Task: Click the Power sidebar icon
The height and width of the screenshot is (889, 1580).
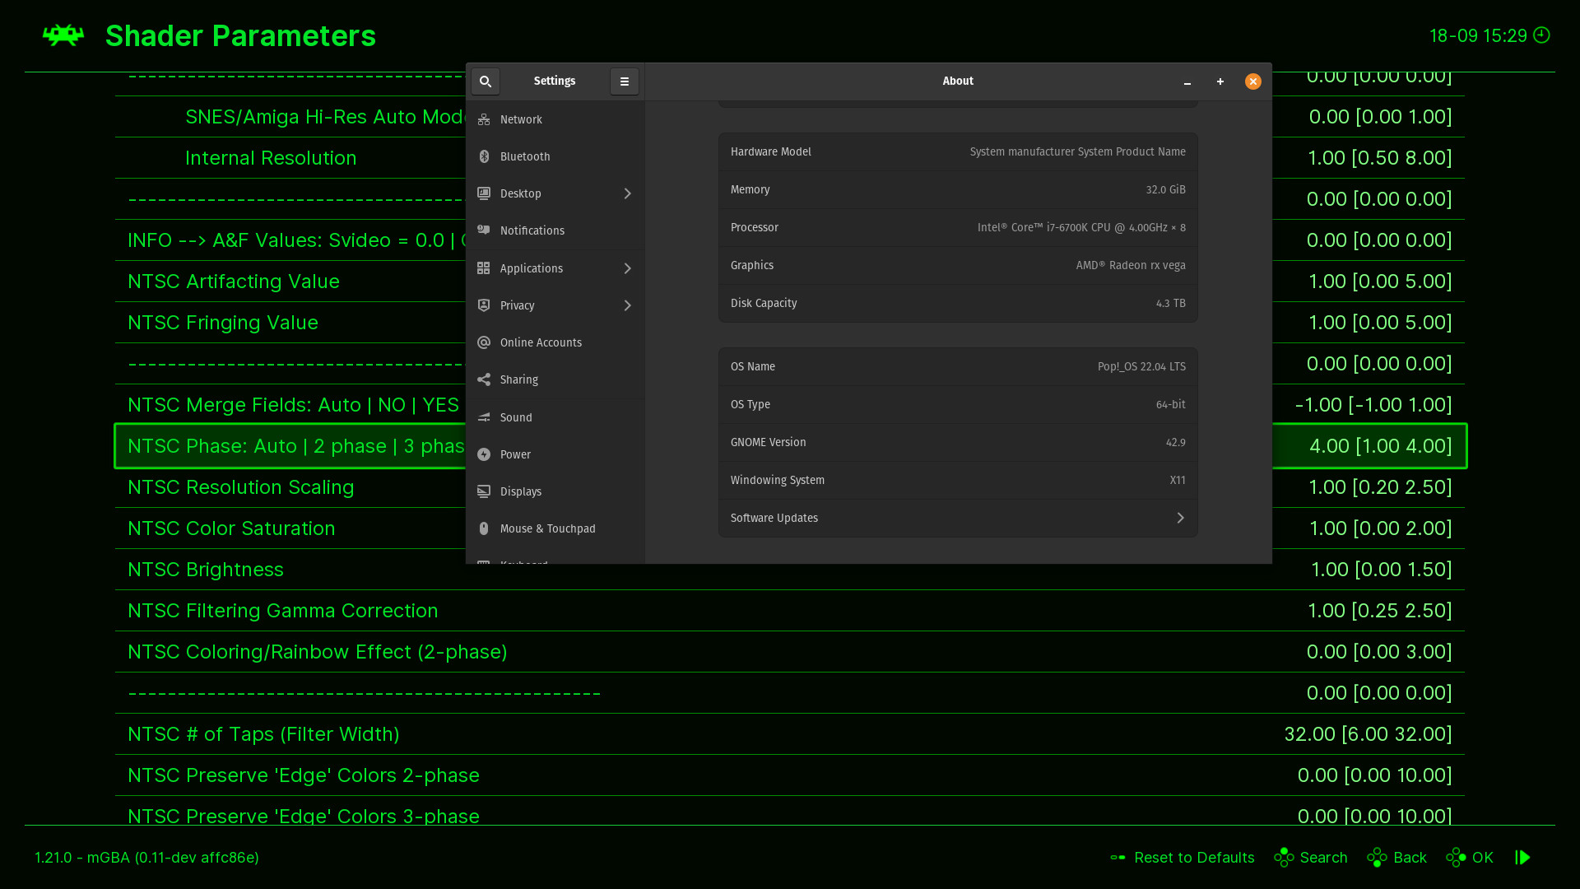Action: pos(484,454)
